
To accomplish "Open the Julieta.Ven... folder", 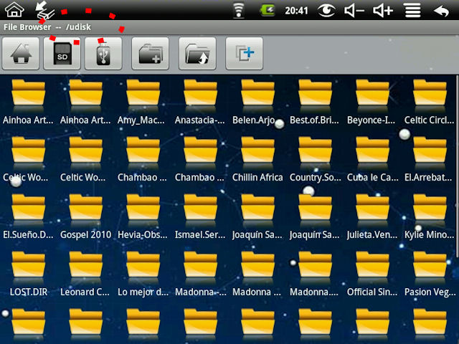I will [x=373, y=216].
